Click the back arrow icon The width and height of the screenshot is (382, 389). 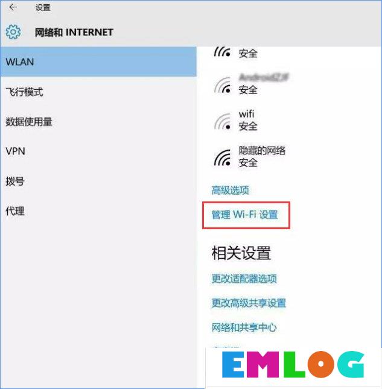[13, 7]
